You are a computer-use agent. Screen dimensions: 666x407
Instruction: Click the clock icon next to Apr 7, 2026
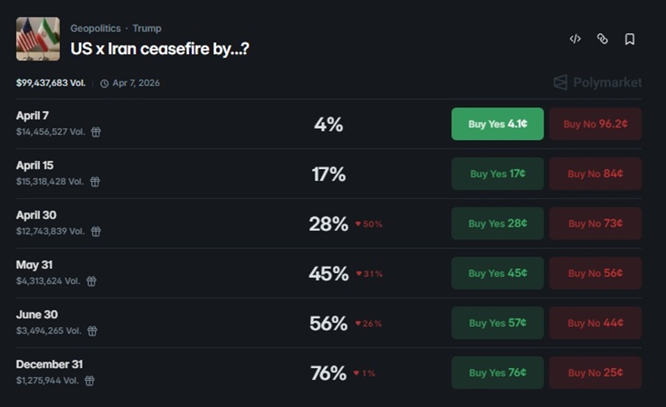105,83
